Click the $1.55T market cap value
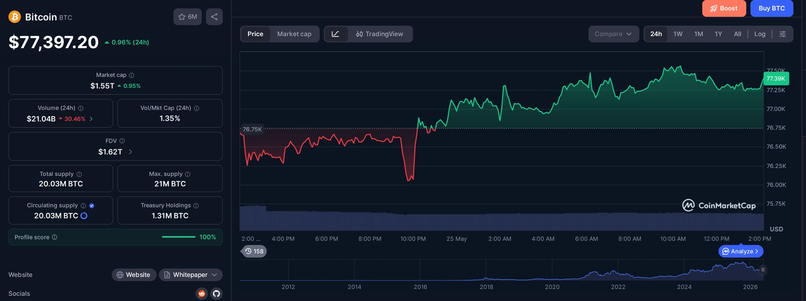 102,86
